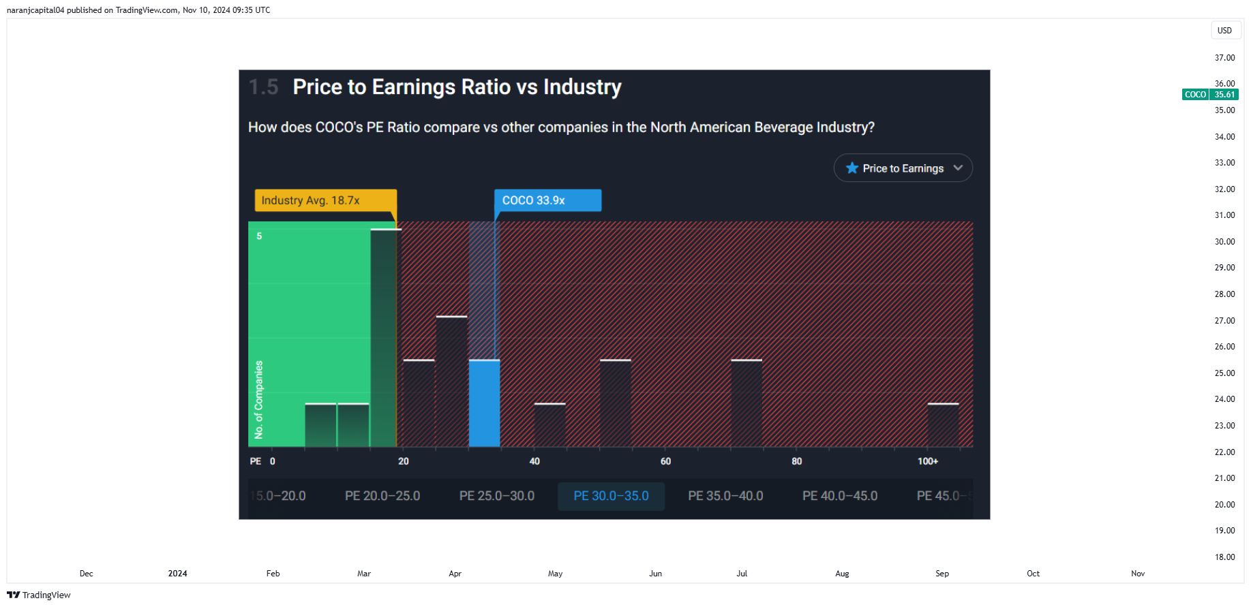
Task: Click the Industry Avg. 18.7x yellow label
Action: 326,200
